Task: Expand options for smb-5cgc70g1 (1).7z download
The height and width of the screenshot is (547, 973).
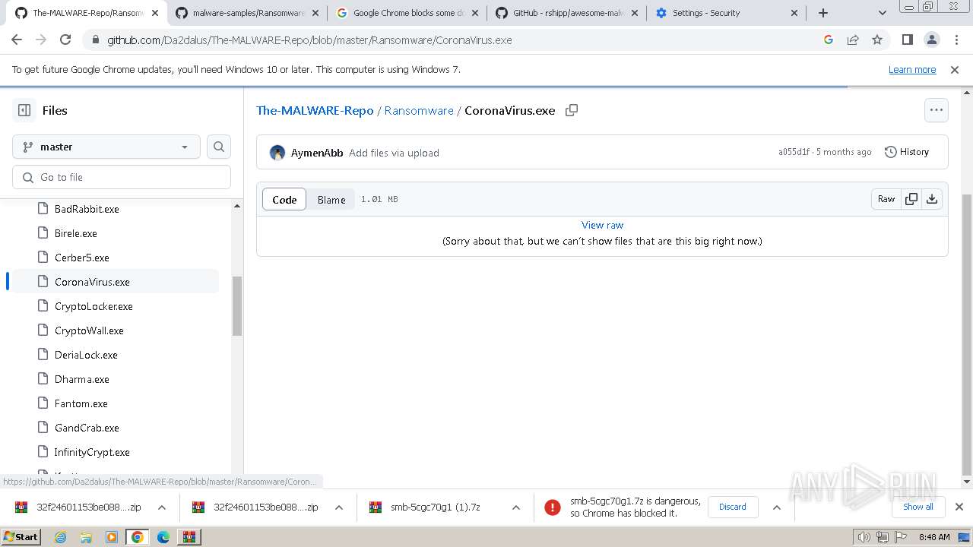Action: [x=516, y=507]
